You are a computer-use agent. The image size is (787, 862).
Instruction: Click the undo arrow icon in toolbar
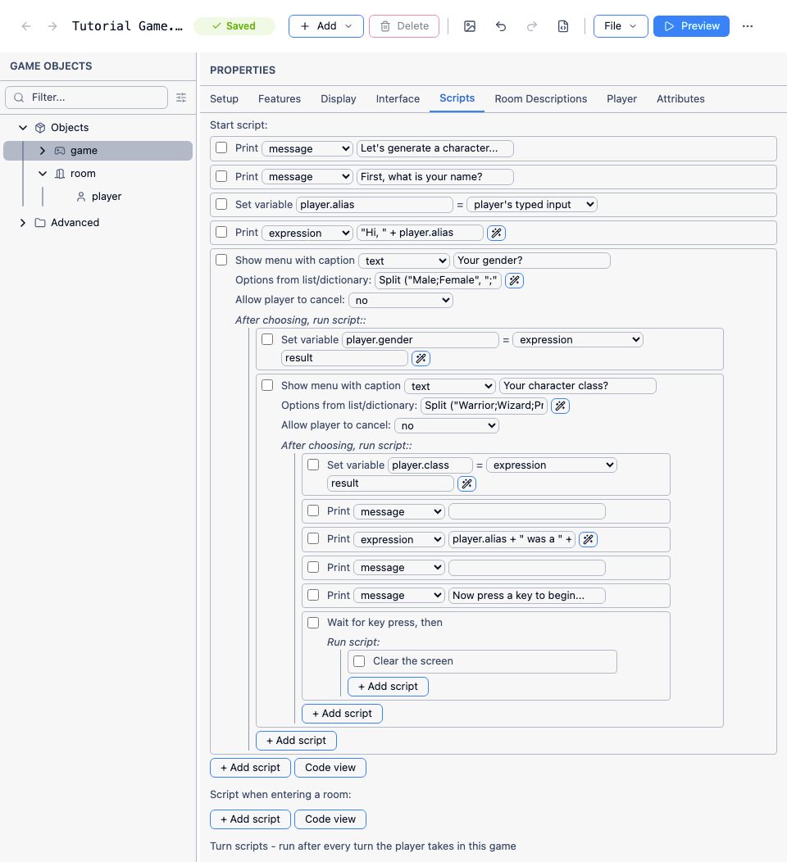(x=500, y=26)
